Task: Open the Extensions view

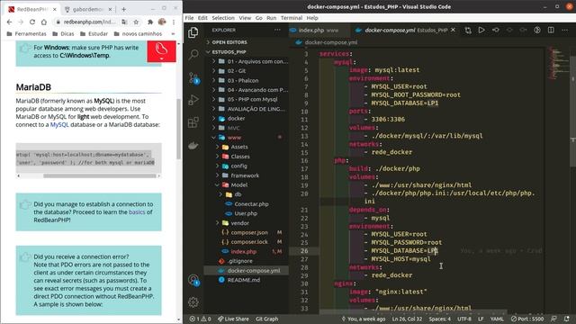Action: click(x=193, y=122)
